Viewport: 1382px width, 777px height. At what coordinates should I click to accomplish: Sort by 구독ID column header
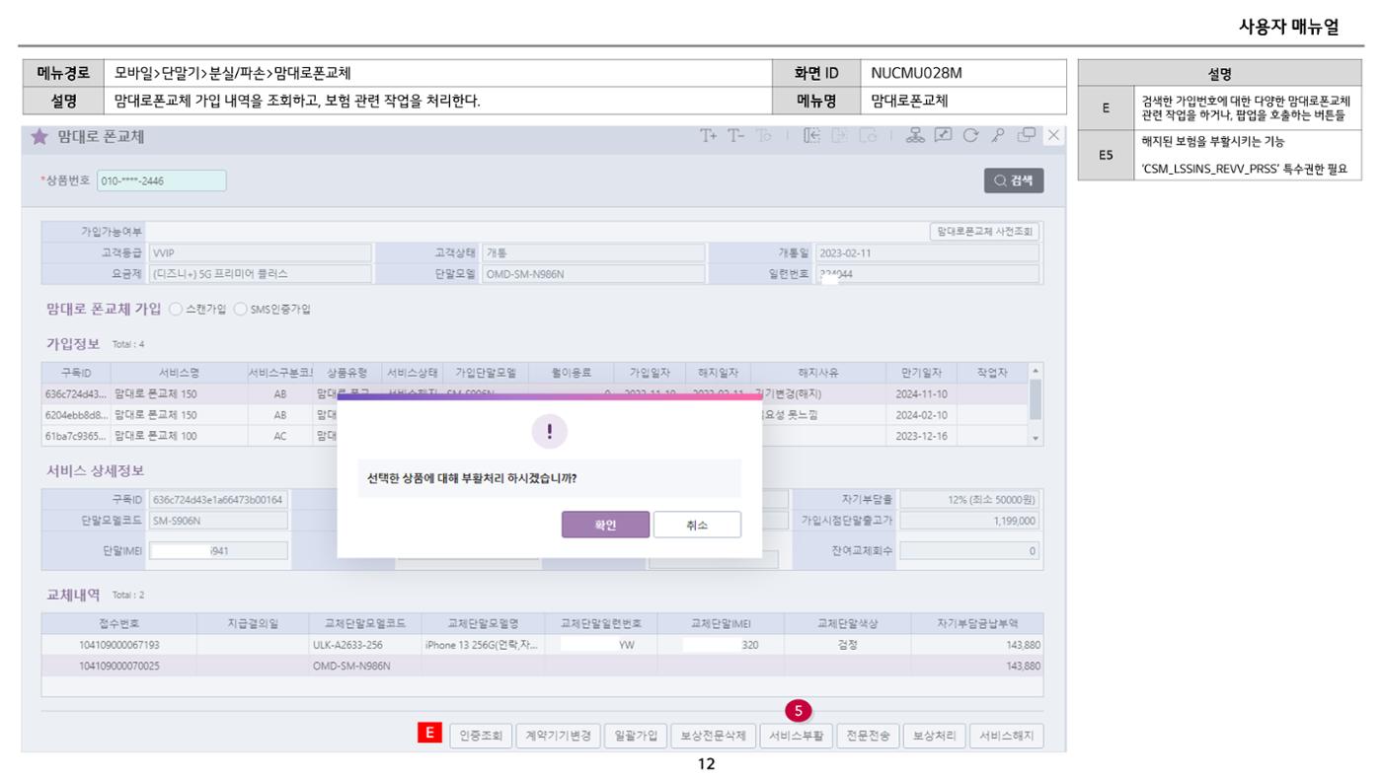coord(77,373)
